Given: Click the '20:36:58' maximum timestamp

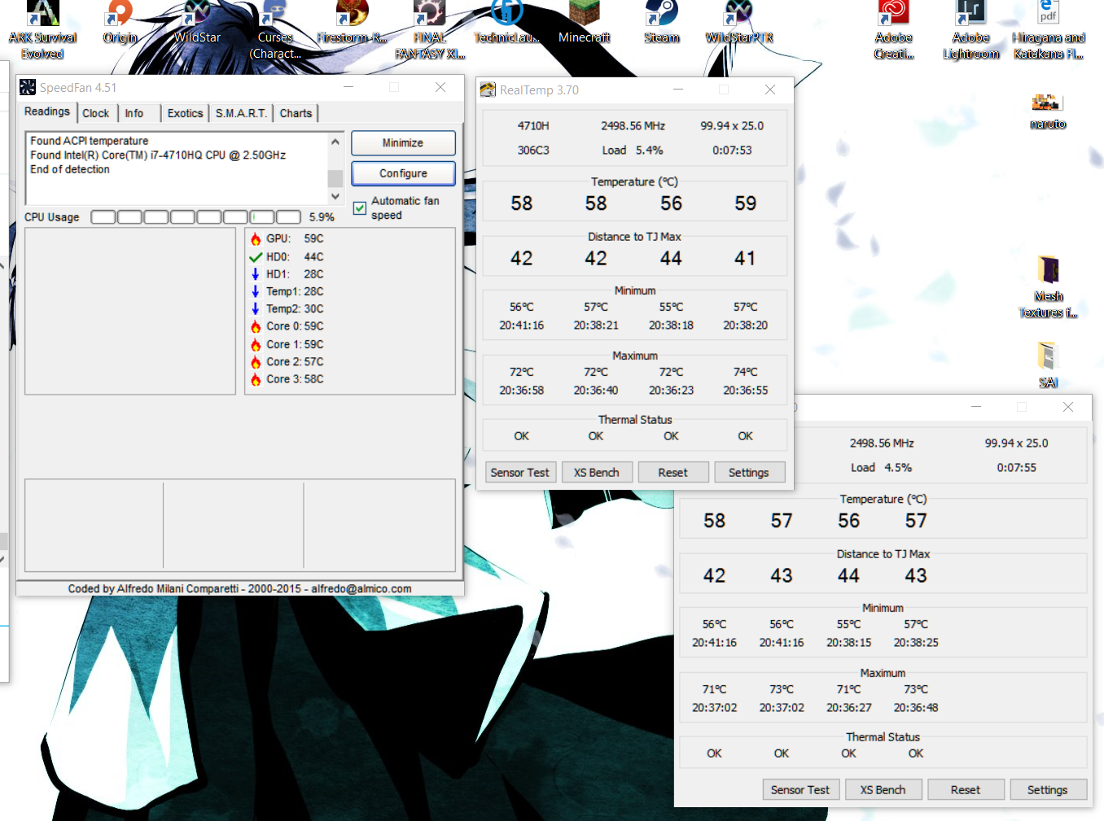Looking at the screenshot, I should point(521,391).
